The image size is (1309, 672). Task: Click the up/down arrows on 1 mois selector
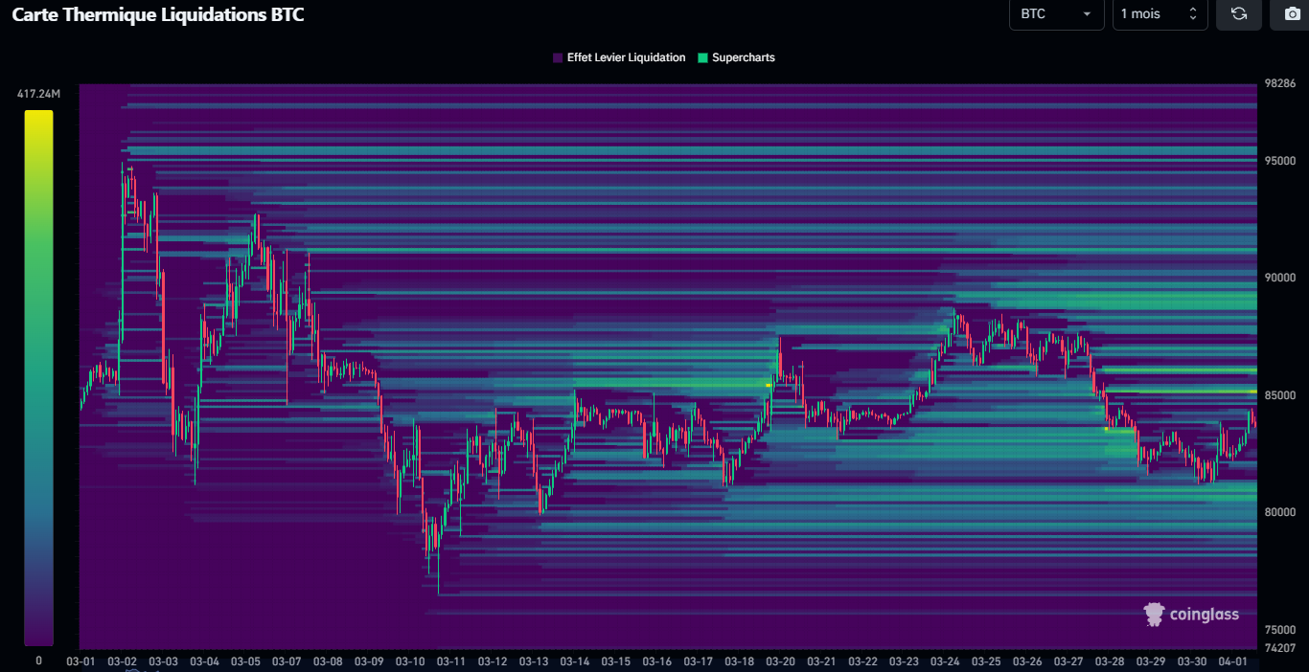click(x=1193, y=14)
